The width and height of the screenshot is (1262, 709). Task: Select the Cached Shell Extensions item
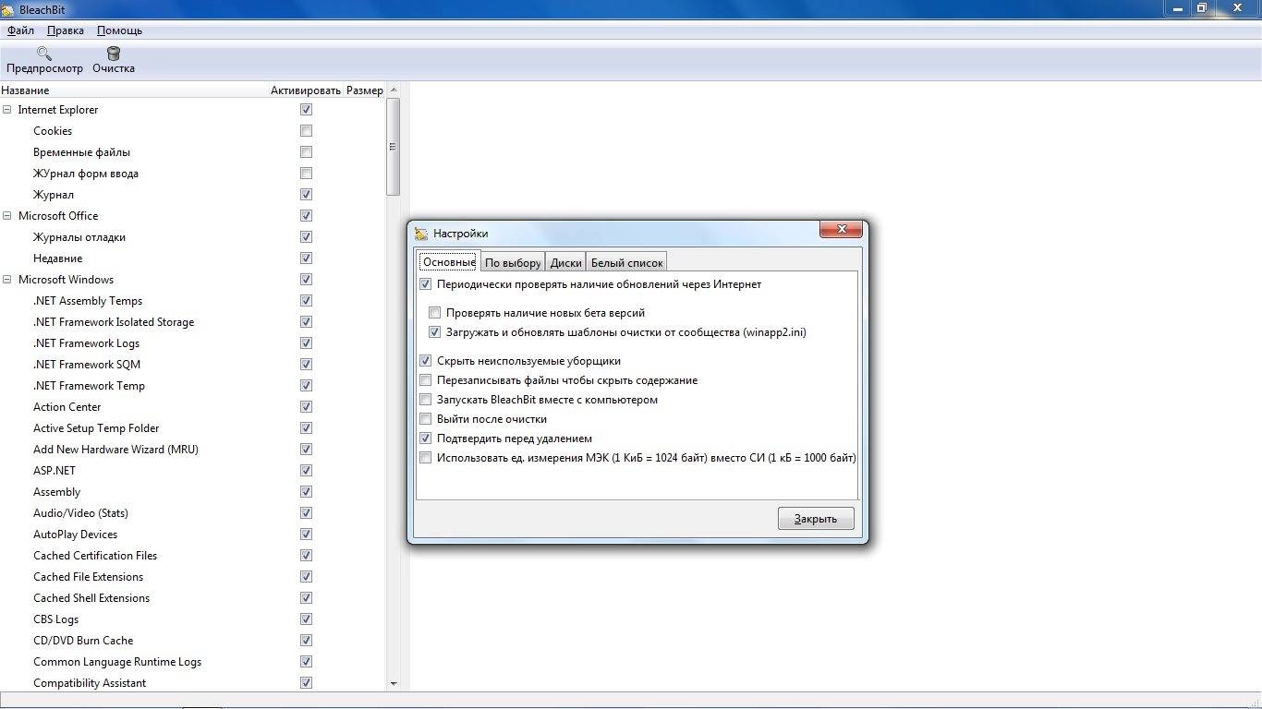click(91, 598)
